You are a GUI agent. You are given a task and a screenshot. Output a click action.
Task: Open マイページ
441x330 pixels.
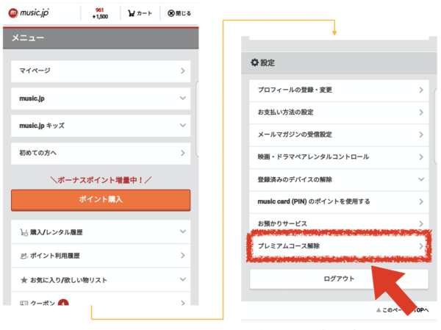point(101,71)
